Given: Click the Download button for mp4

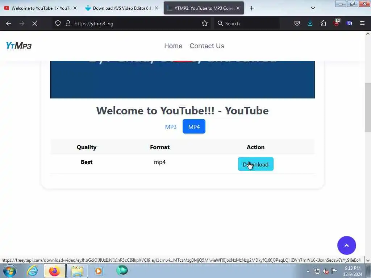Looking at the screenshot, I should 256,164.
